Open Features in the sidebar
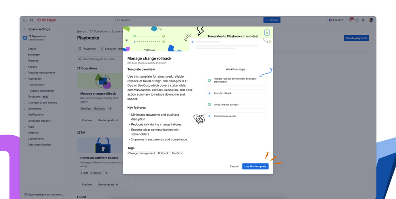 pos(33,61)
